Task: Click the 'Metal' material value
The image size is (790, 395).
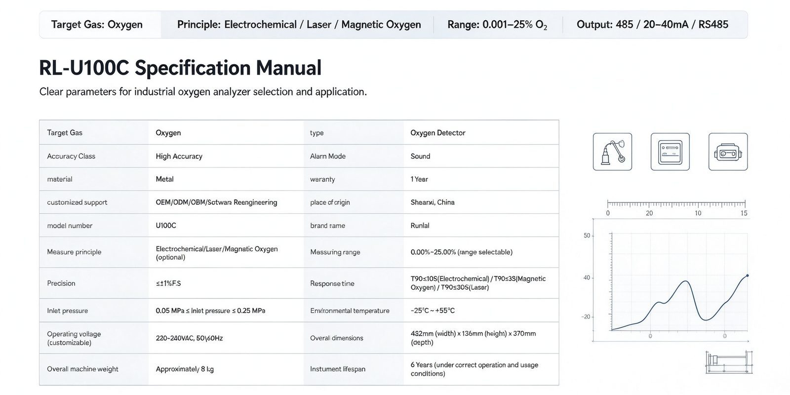Action: point(164,179)
